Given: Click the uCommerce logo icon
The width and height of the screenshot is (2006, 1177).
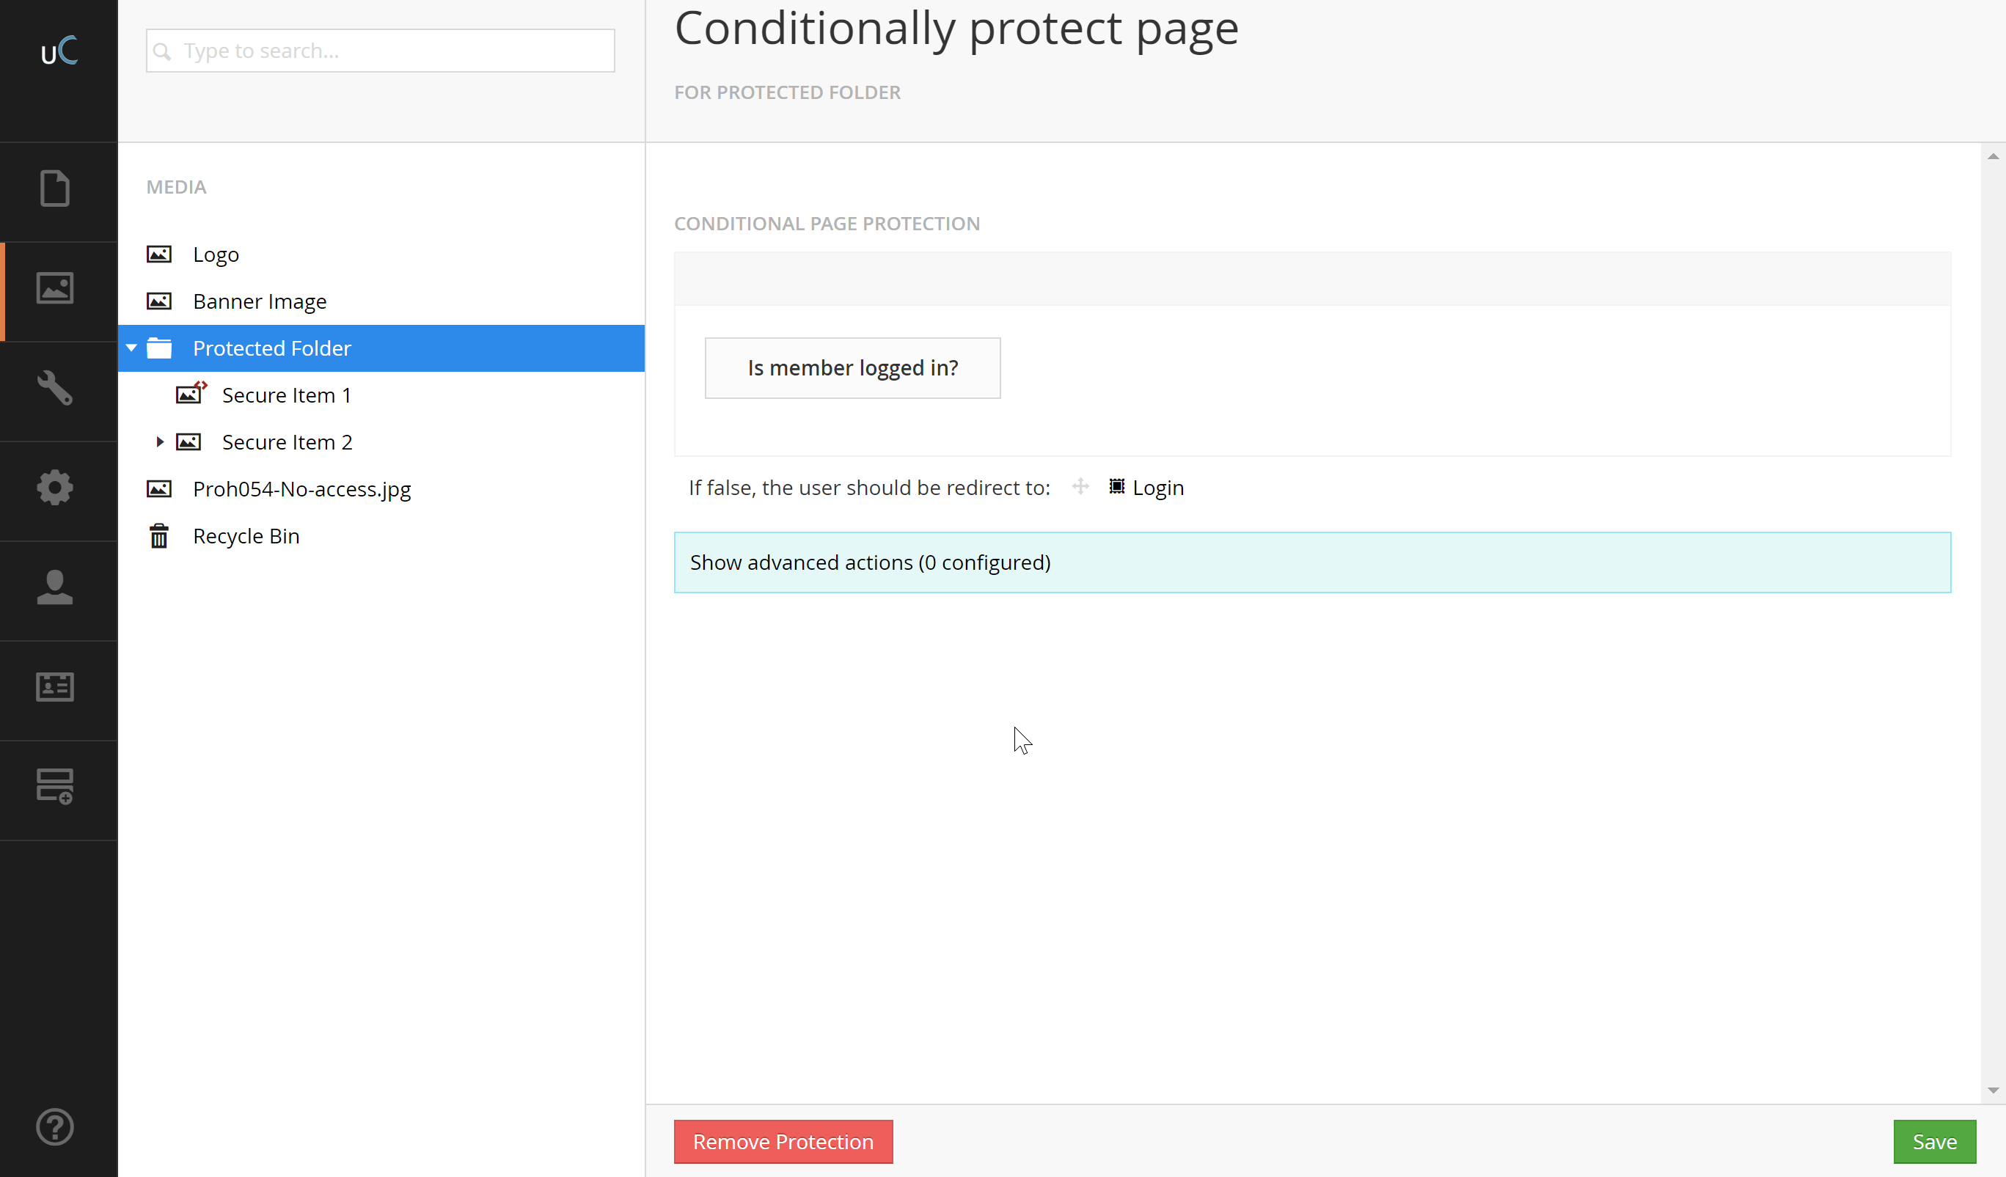Looking at the screenshot, I should (59, 51).
